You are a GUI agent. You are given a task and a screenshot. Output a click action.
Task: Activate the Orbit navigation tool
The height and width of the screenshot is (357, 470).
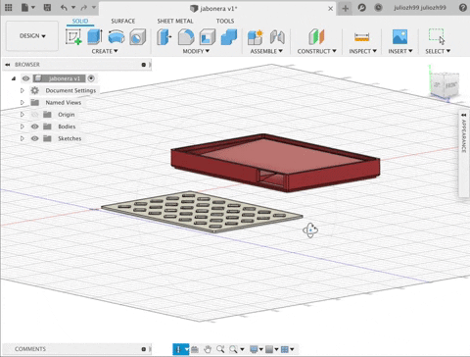tap(178, 349)
